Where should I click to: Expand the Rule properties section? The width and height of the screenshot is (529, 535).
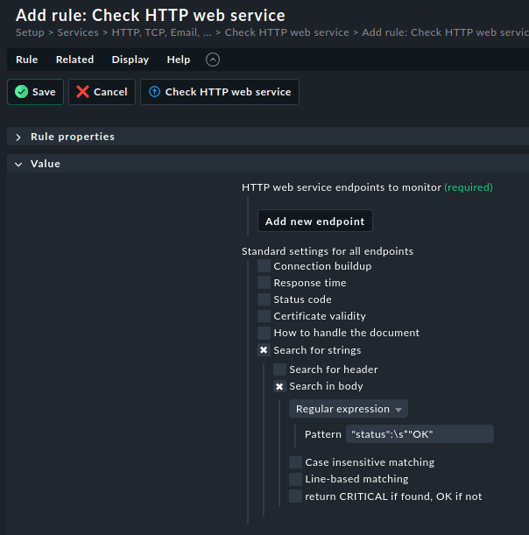(x=73, y=137)
